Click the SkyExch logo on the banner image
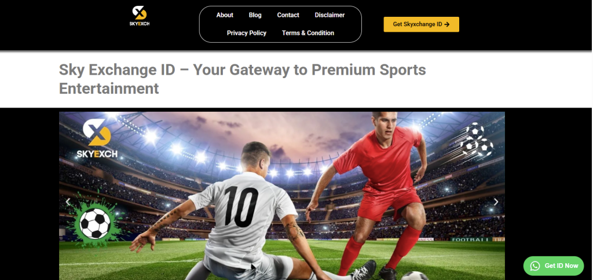The height and width of the screenshot is (280, 593). 97,139
